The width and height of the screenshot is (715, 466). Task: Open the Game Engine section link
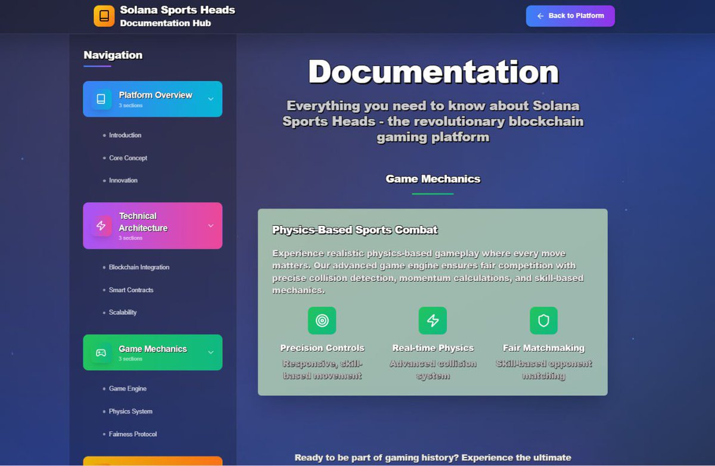click(x=128, y=389)
